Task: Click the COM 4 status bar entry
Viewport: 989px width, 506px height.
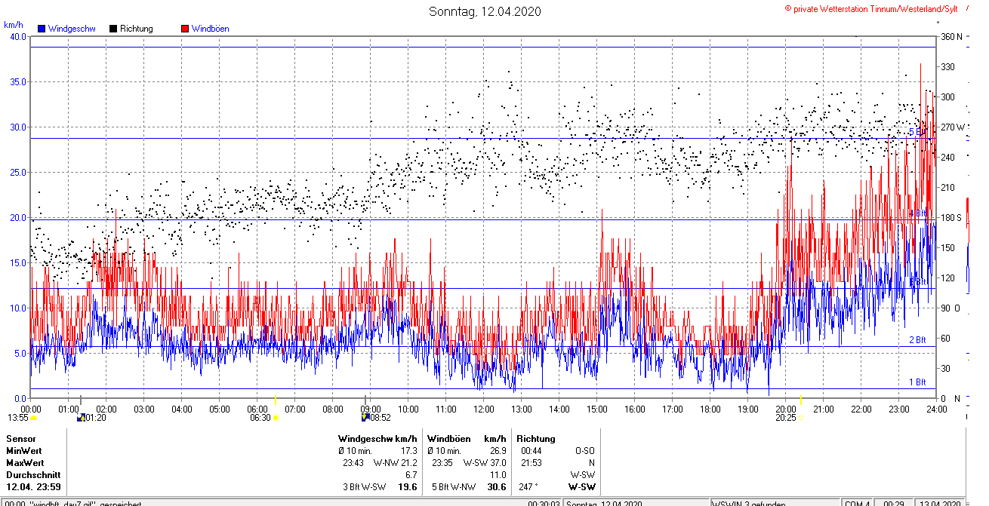Action: [x=857, y=503]
